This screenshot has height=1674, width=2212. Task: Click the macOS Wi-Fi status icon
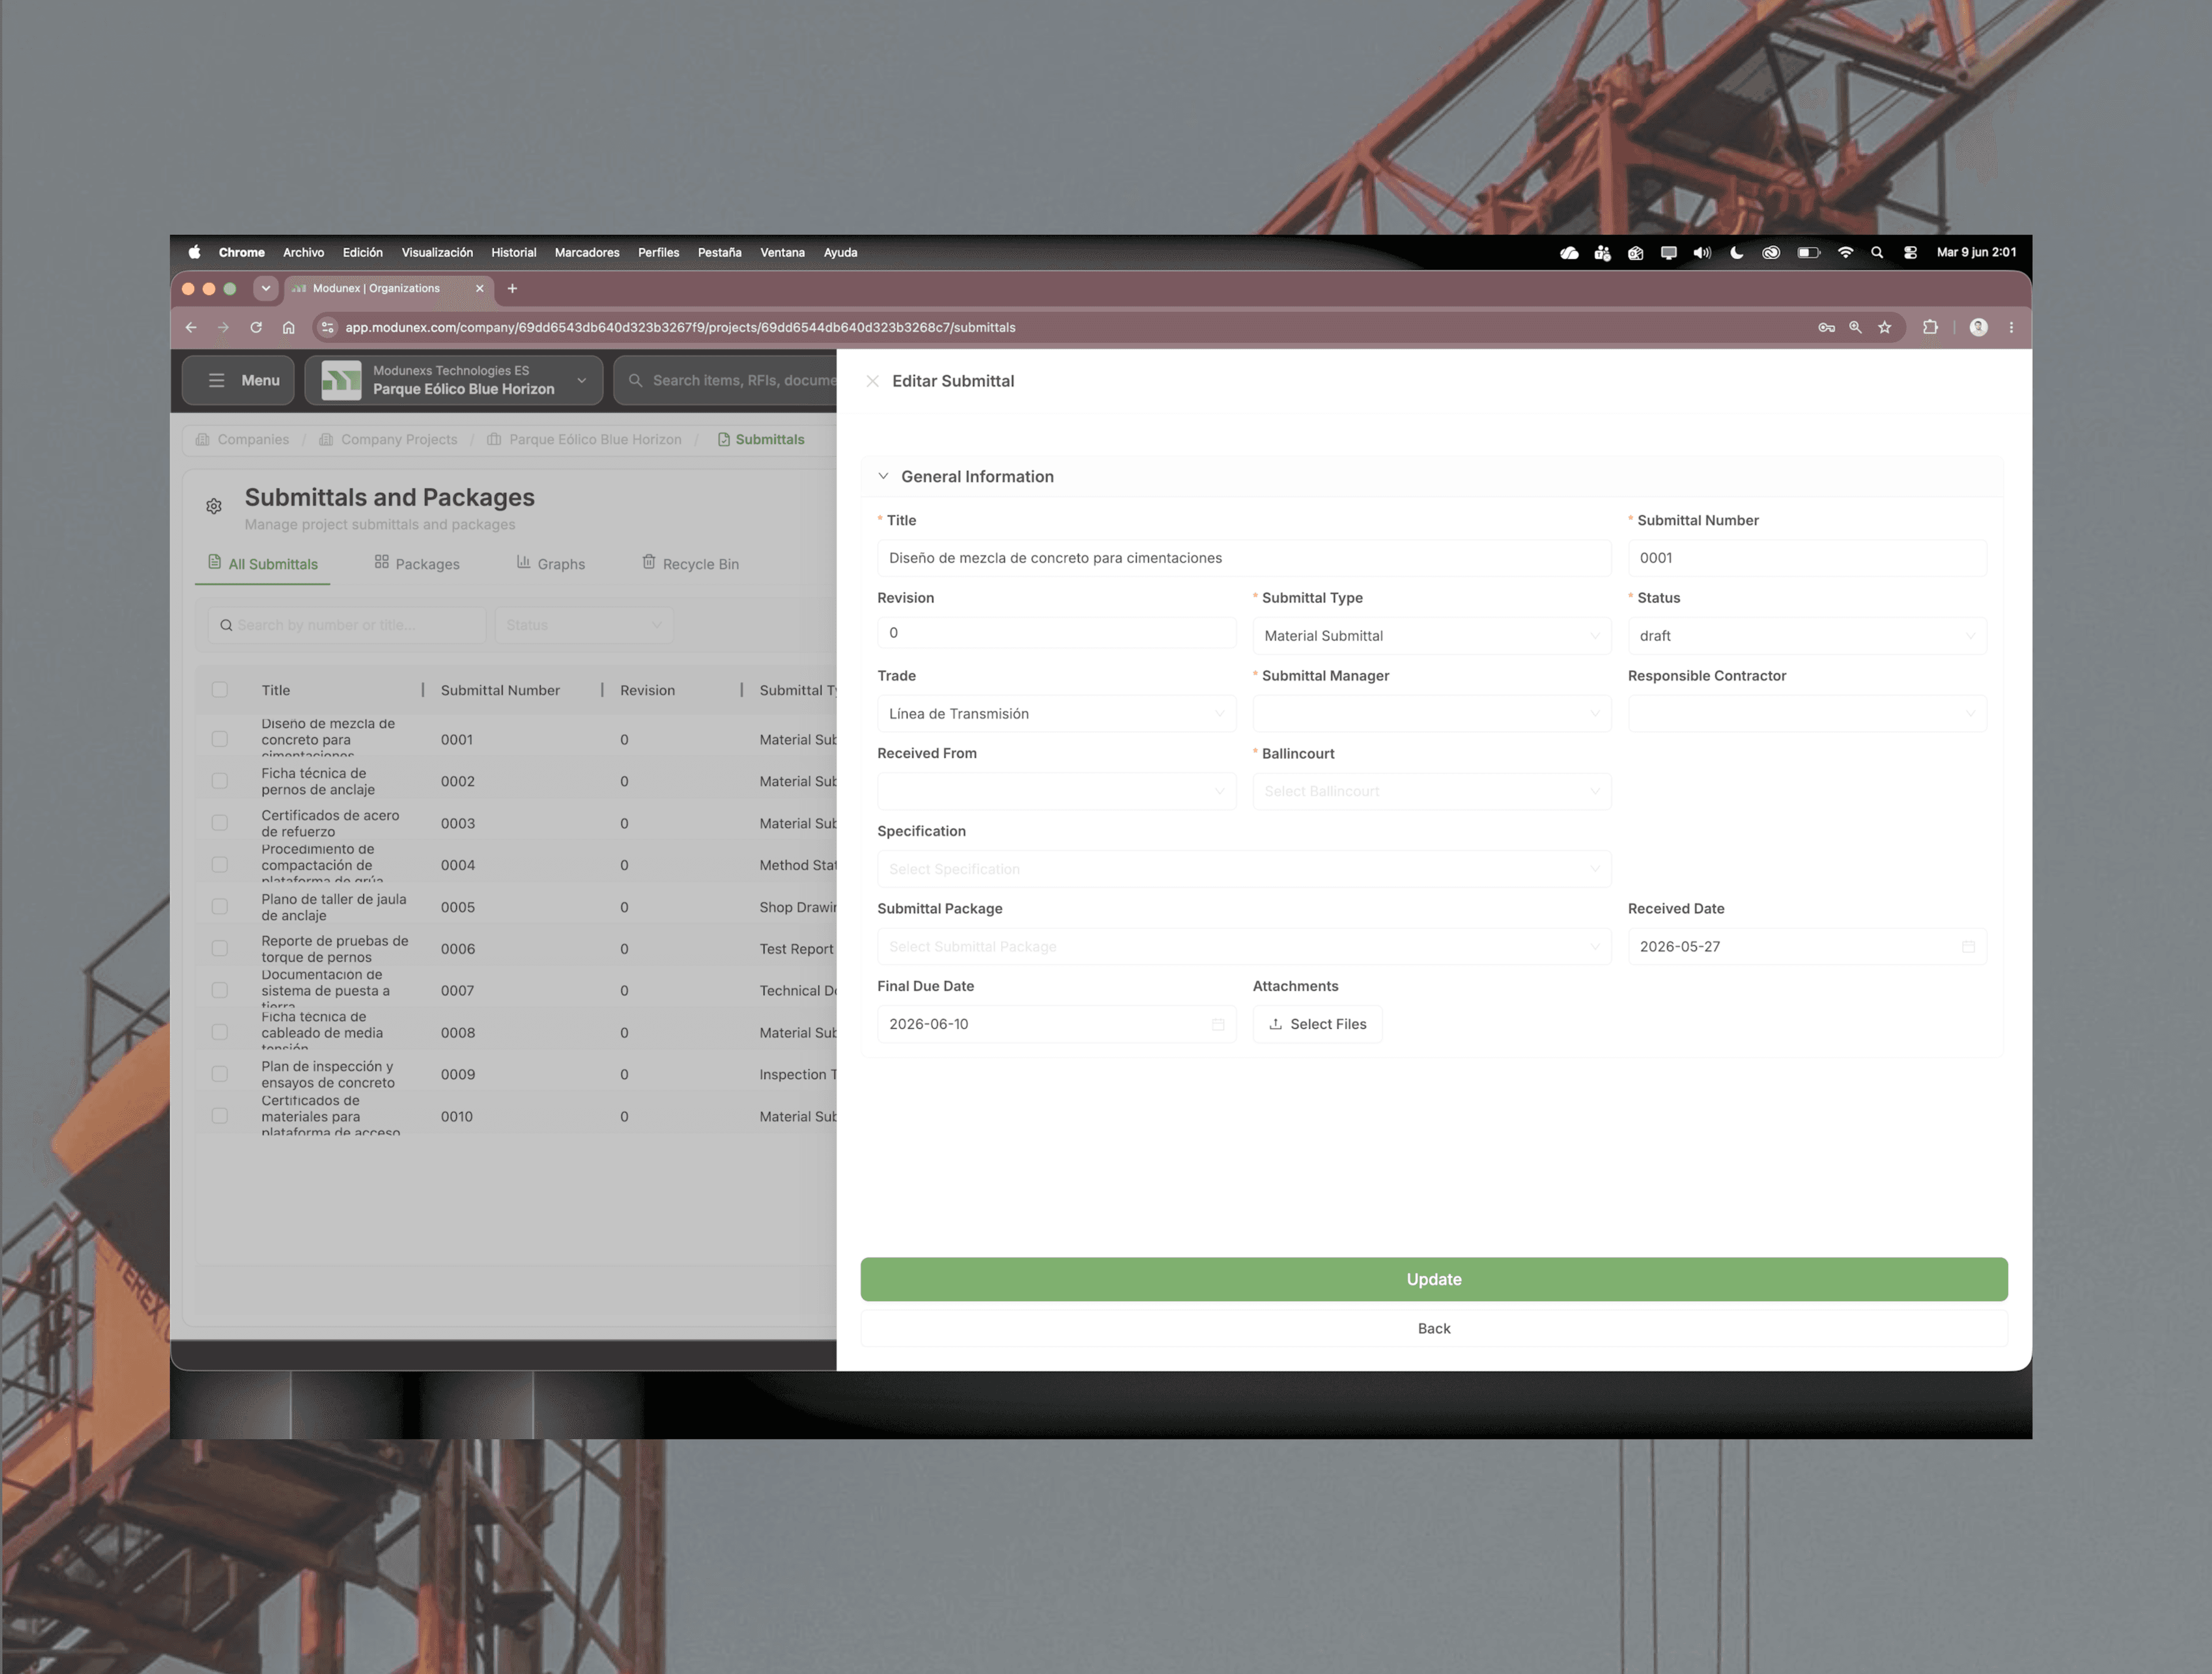point(1846,253)
